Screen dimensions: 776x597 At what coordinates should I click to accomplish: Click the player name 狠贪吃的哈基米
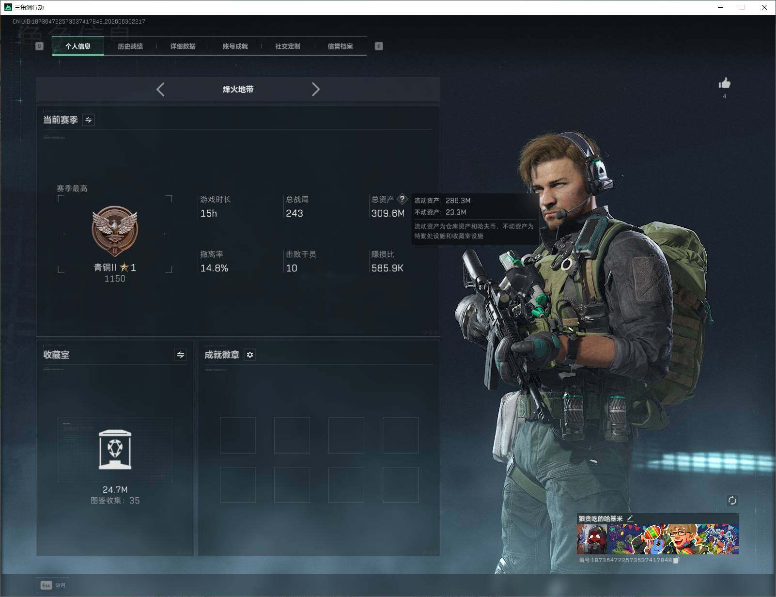pos(601,518)
